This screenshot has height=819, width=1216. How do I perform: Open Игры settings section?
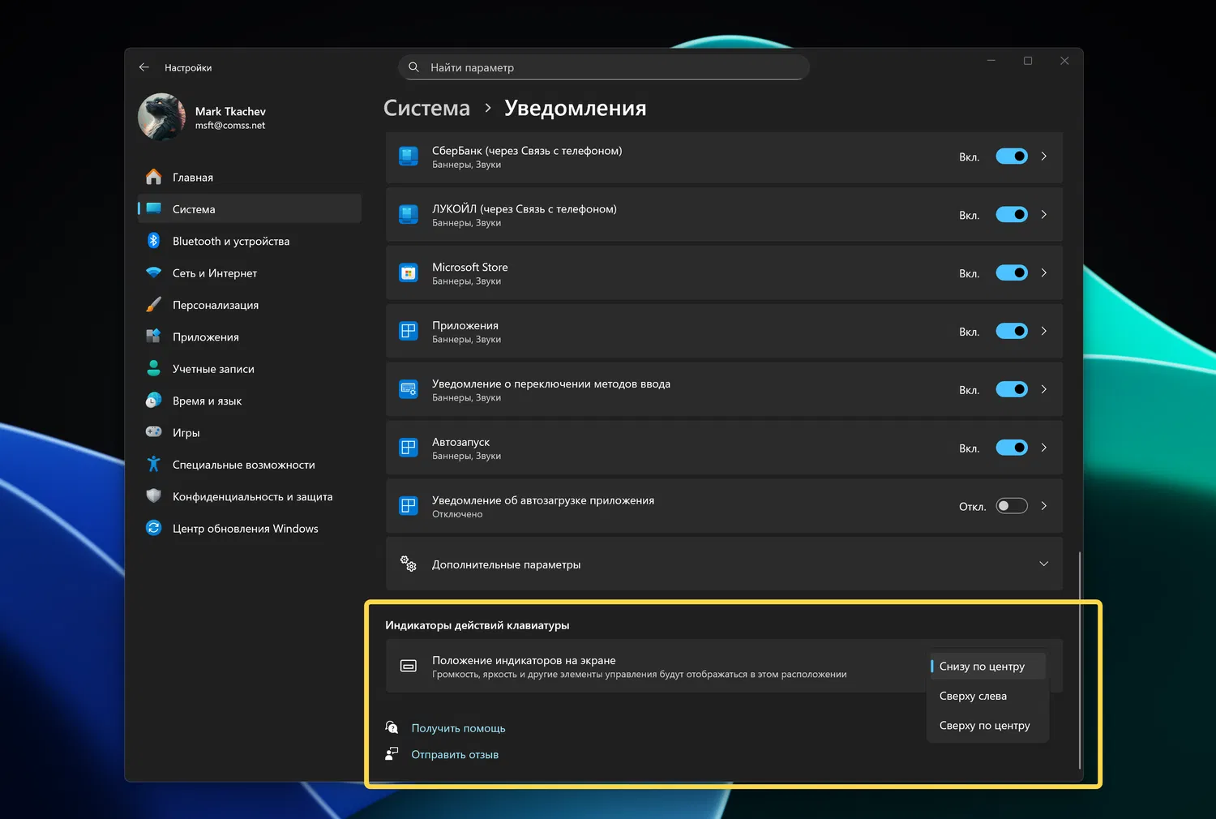(x=250, y=432)
